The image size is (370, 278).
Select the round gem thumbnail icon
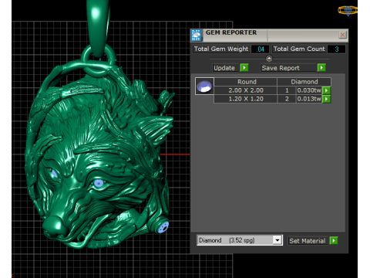pyautogui.click(x=204, y=86)
